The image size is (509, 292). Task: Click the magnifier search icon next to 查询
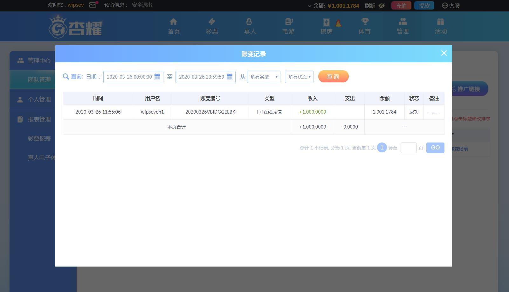coord(66,77)
